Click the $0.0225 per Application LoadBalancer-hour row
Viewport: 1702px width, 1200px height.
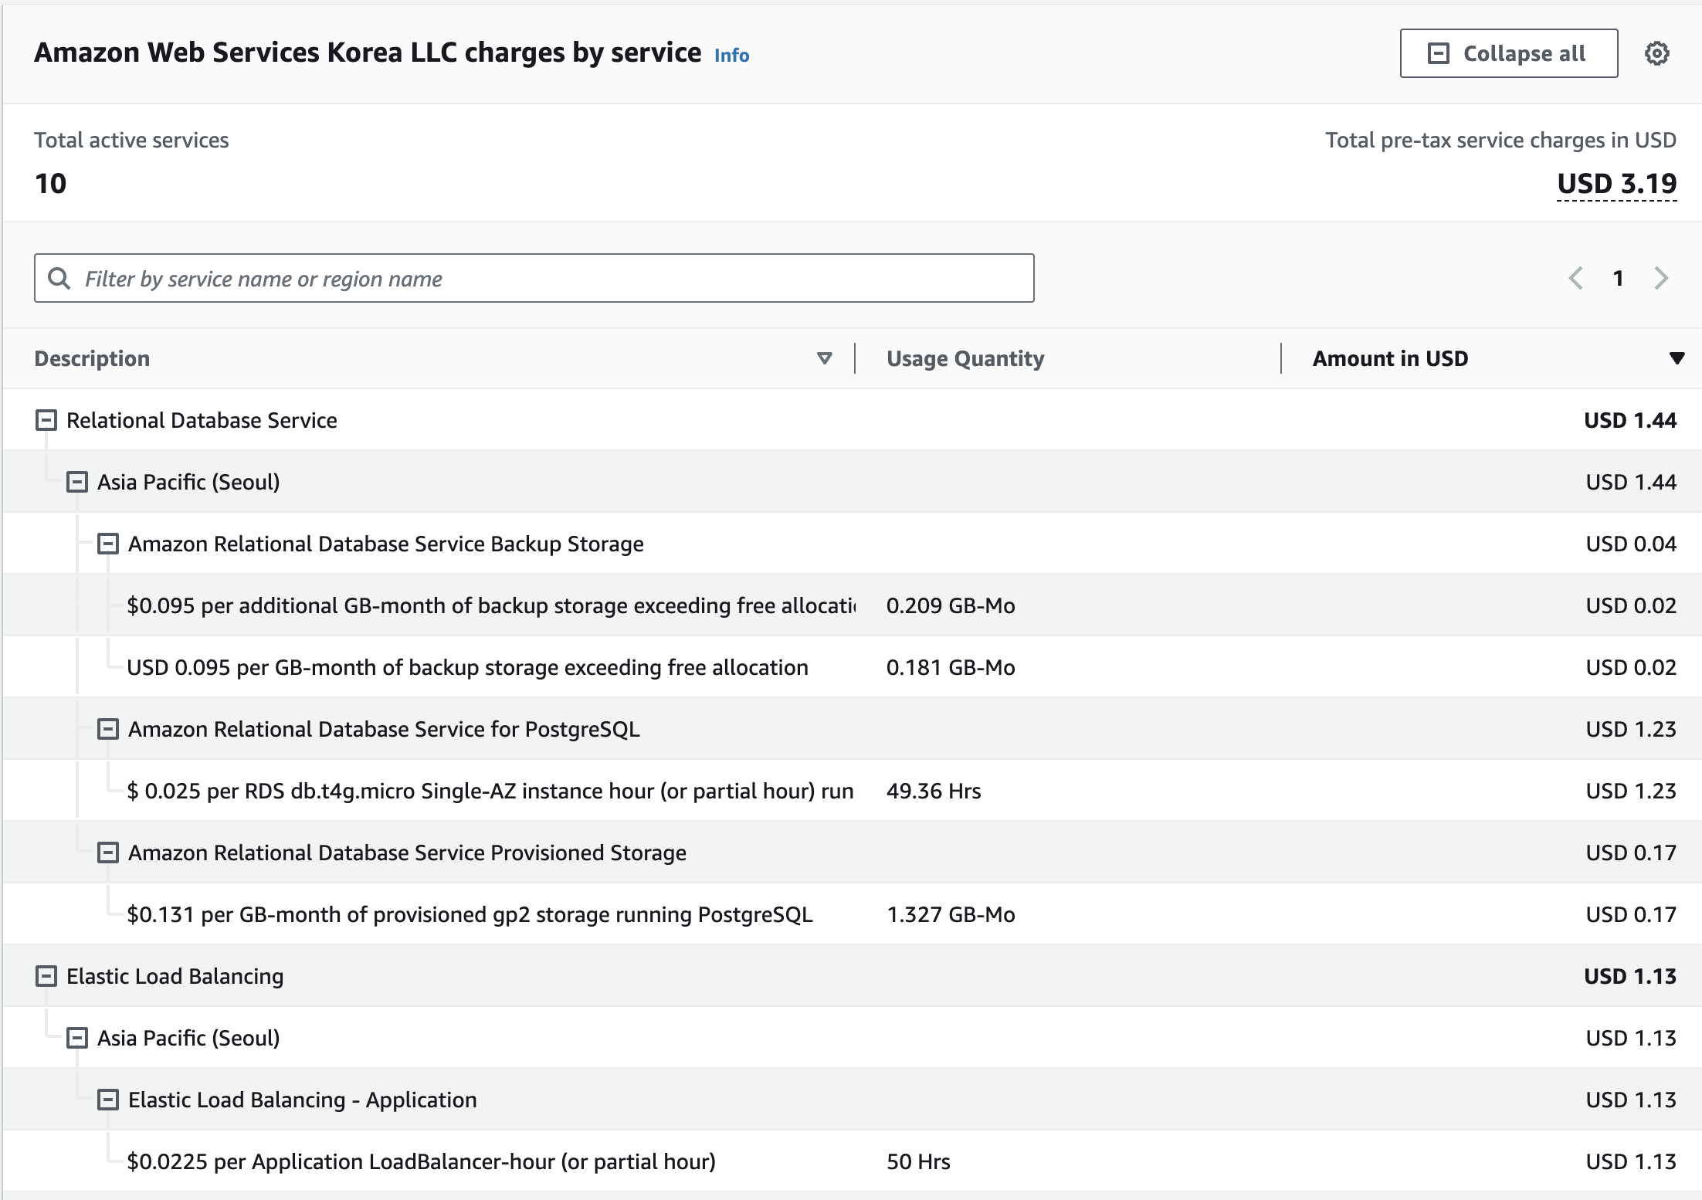pos(853,1161)
